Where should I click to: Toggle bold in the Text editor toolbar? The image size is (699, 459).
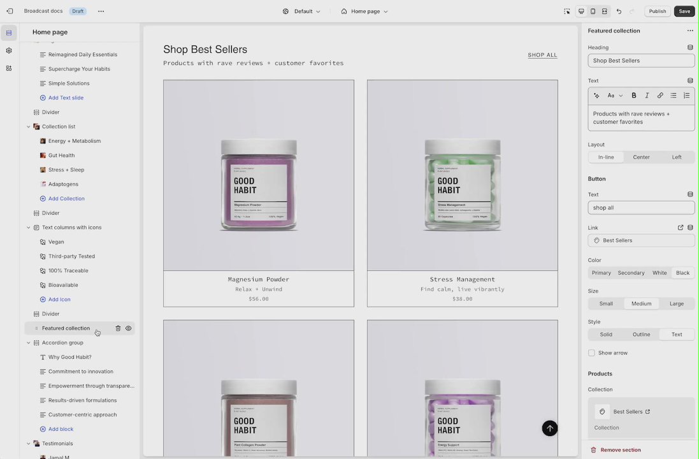point(633,96)
